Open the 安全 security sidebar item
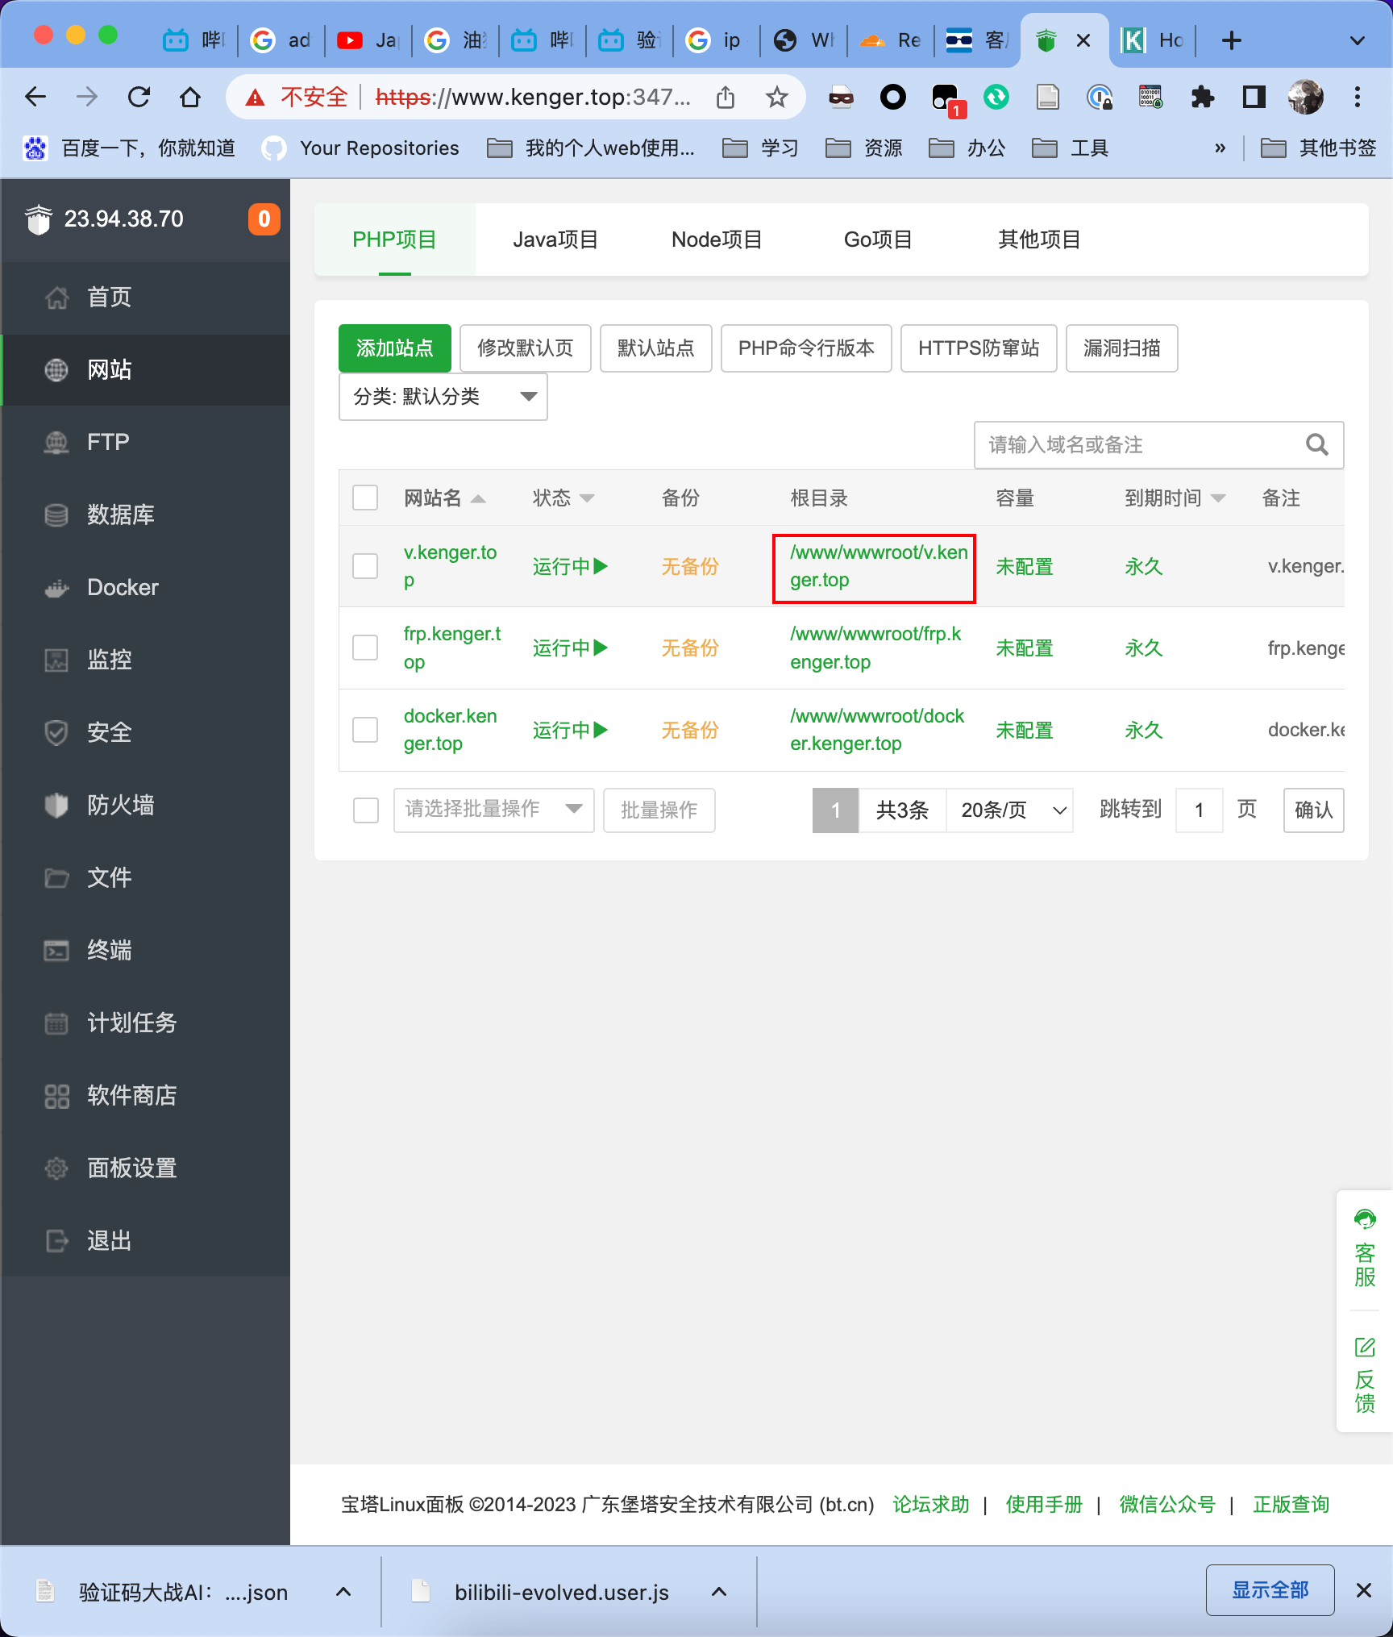 click(145, 733)
